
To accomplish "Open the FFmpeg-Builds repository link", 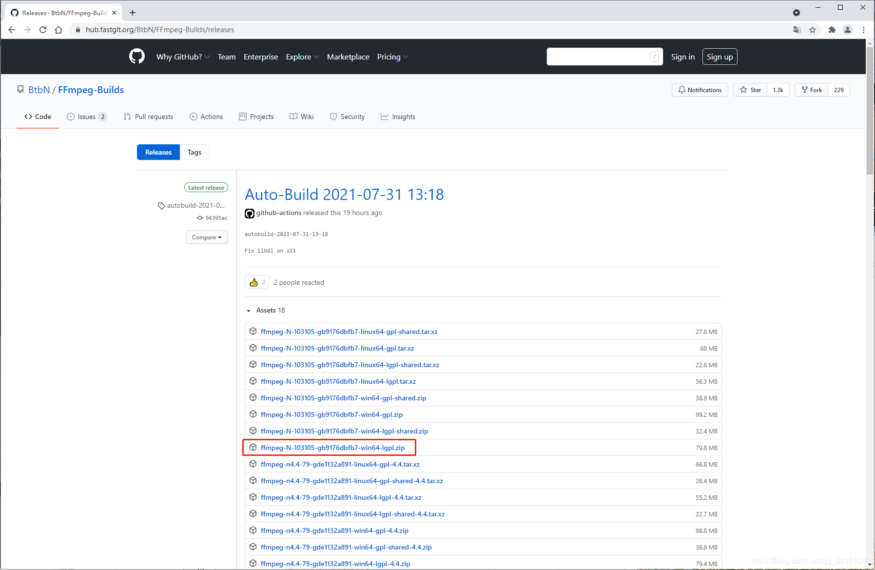I will coord(91,90).
